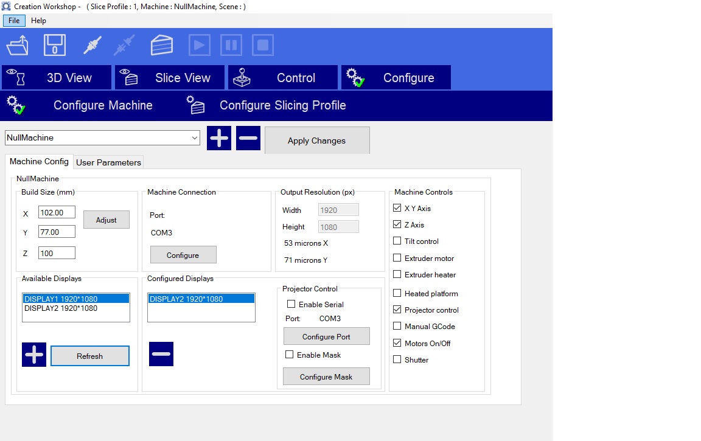Remove configured display with minus button
This screenshot has width=701, height=441.
(161, 354)
